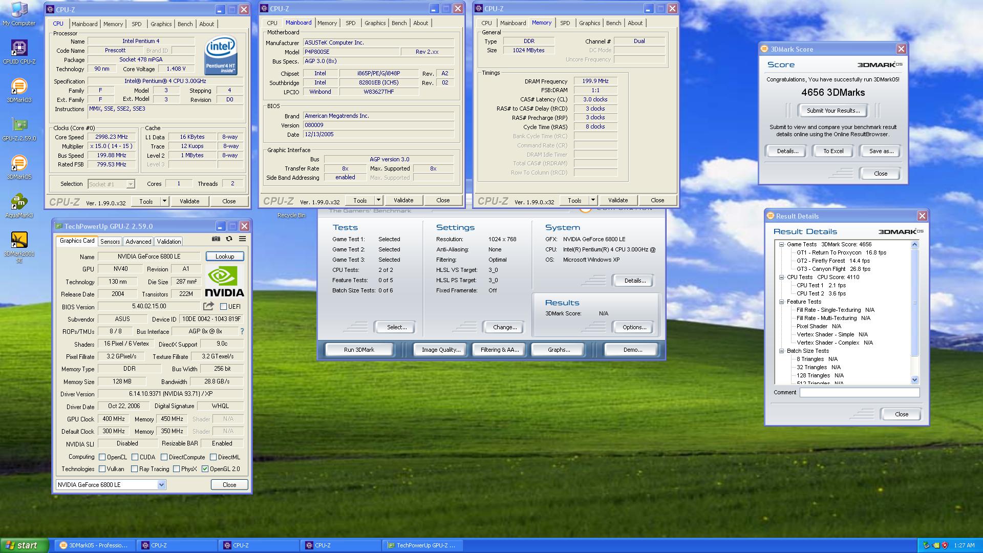Open Tools dropdown arrow in Mainboard window
Image resolution: width=983 pixels, height=553 pixels.
[378, 200]
